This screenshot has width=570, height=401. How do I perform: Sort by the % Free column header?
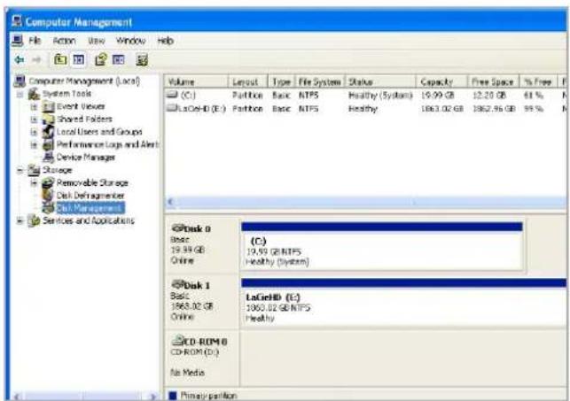(x=539, y=82)
